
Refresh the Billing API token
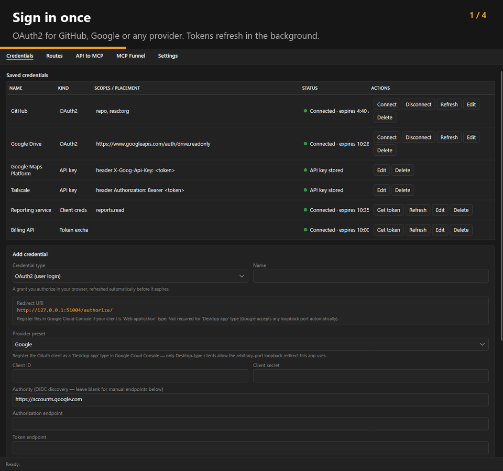pyautogui.click(x=418, y=230)
